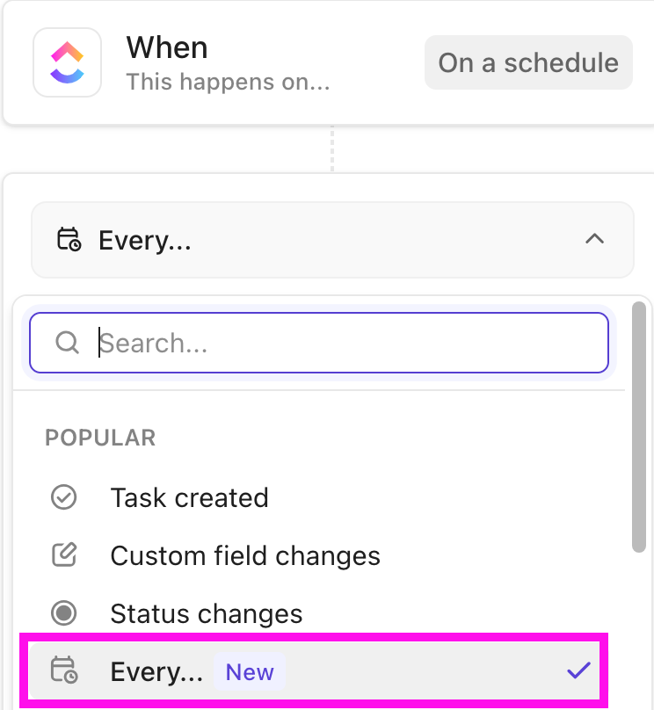654x710 pixels.
Task: Select the Every... option text in the Popular list
Action: pos(156,672)
